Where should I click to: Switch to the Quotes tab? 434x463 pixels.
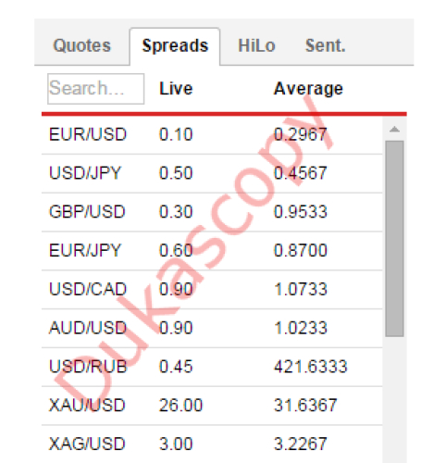(81, 45)
